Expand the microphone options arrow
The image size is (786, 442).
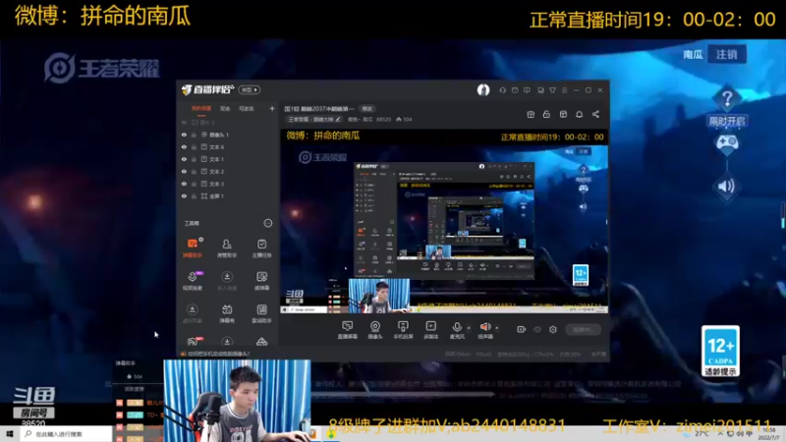coord(469,328)
